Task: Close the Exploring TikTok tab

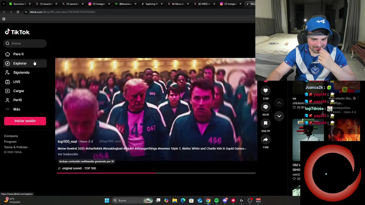Action: (162, 4)
